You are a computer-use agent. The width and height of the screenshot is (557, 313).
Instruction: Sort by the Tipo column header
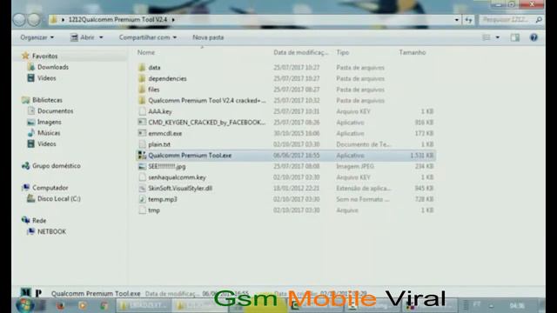(343, 52)
